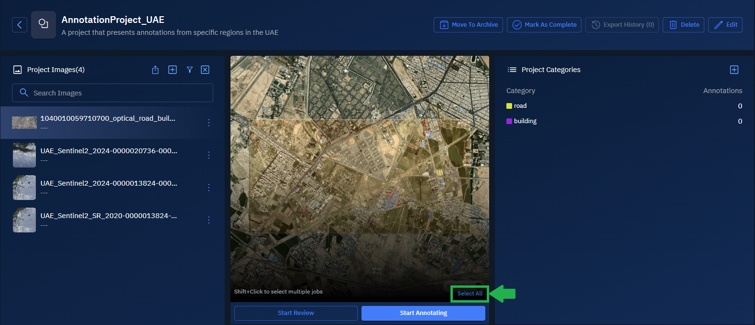Open options for UAE_Sentinel2_2024-0000020736 image
The width and height of the screenshot is (755, 325).
pyautogui.click(x=209, y=155)
